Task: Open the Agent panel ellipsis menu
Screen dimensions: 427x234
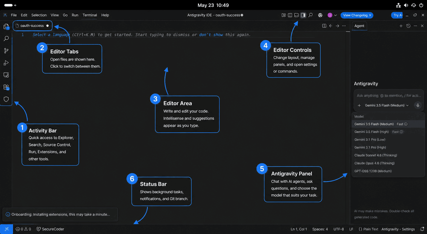Action: pyautogui.click(x=415, y=26)
